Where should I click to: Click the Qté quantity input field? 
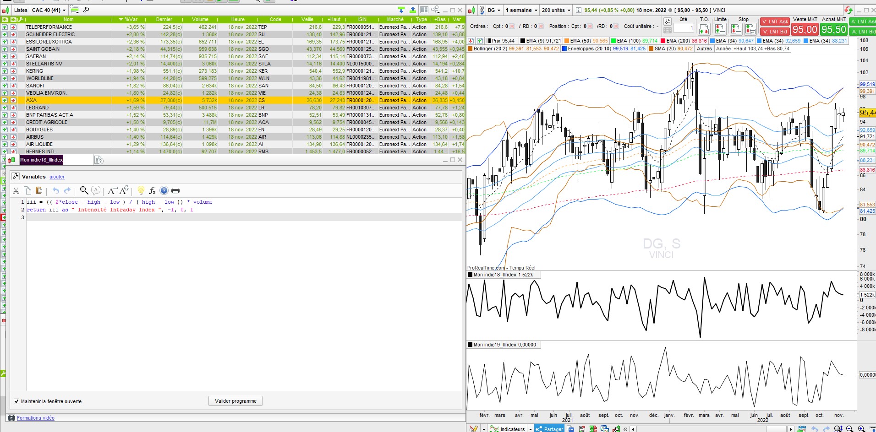click(683, 28)
